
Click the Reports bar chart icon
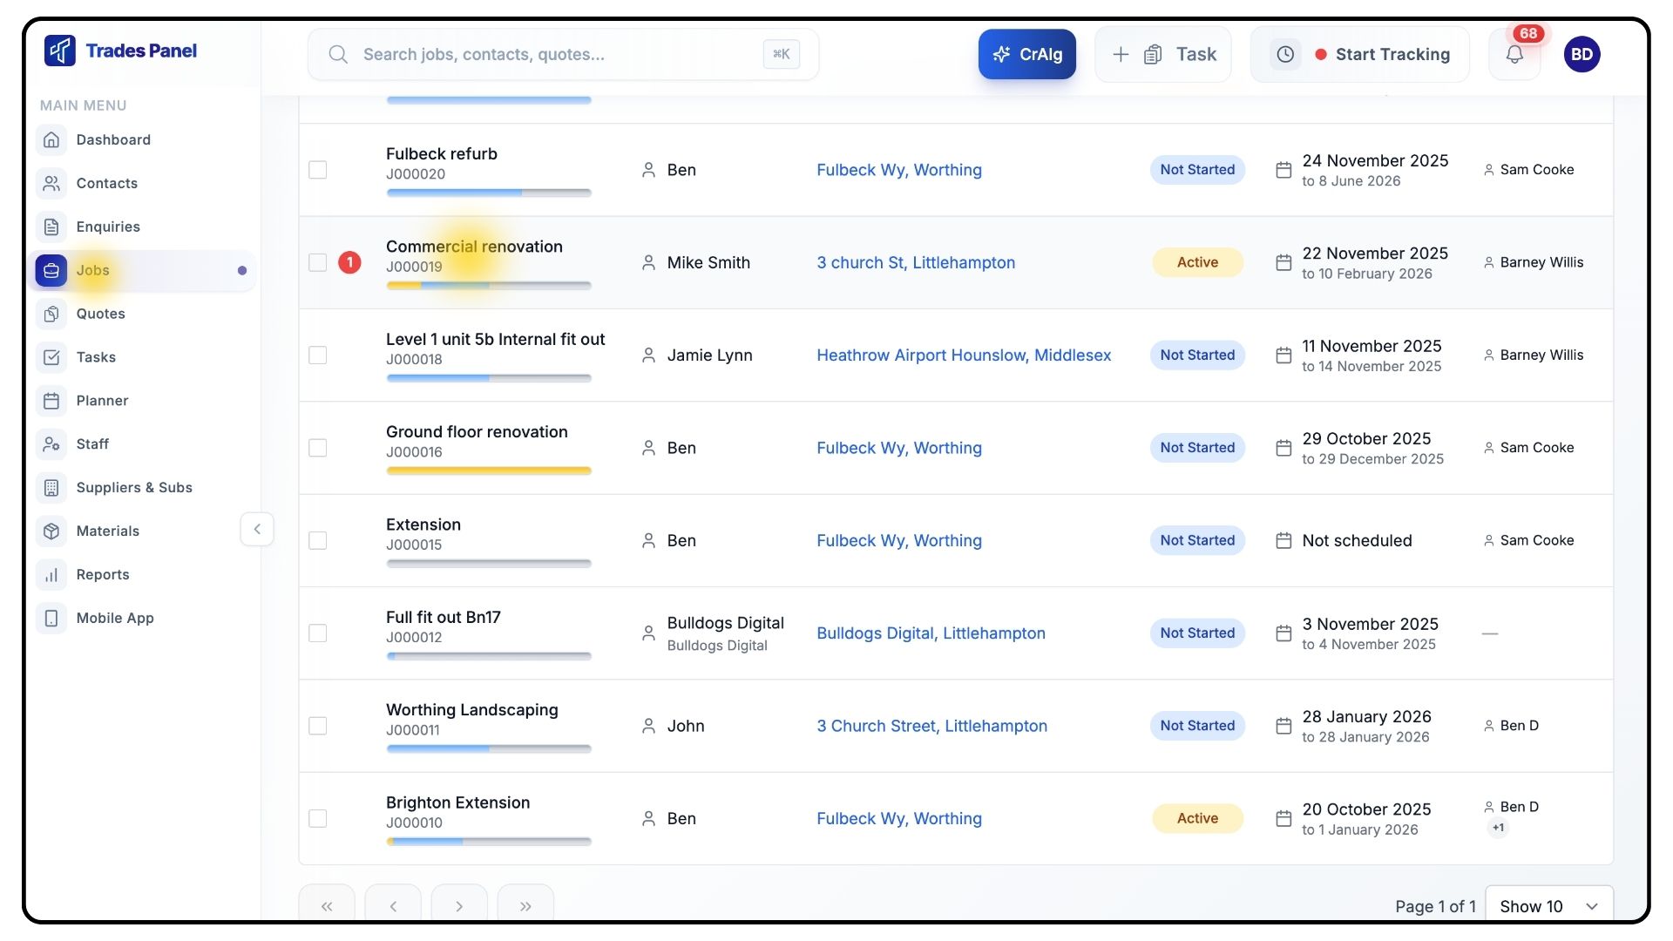coord(51,575)
